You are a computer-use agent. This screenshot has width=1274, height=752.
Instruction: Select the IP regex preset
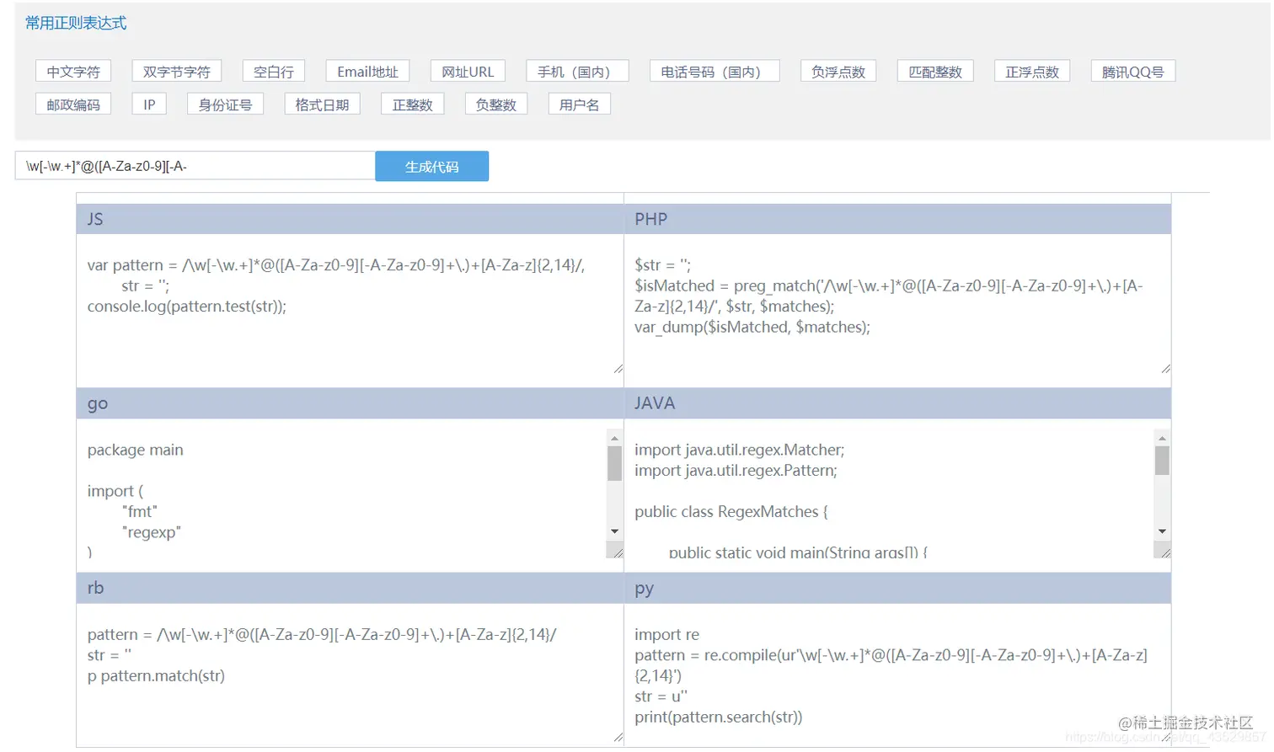149,104
